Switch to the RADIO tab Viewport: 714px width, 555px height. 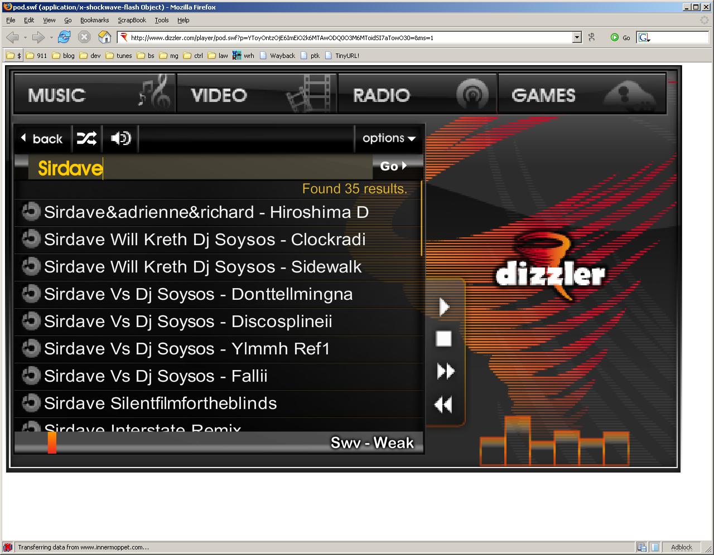click(417, 95)
